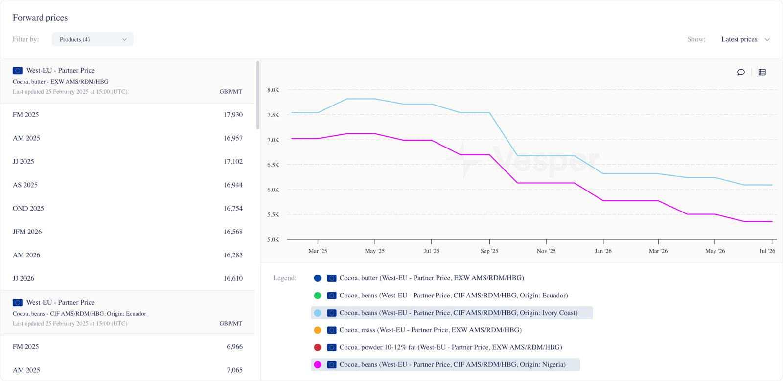Viewport: 783px width, 381px height.
Task: Click EU flag next to Nigeria beans legend
Action: [332, 365]
